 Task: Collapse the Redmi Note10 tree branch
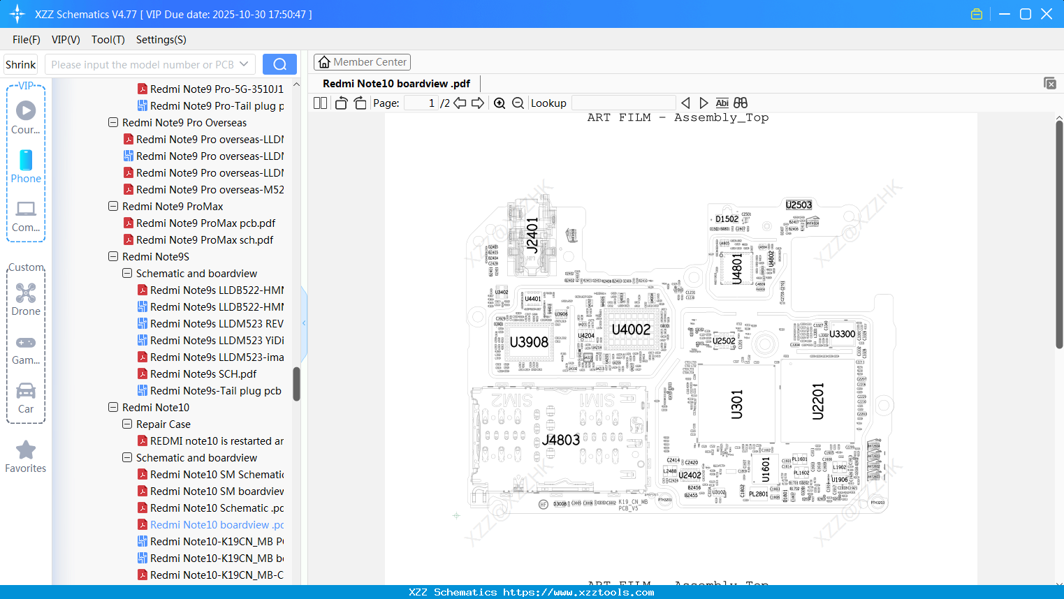tap(113, 407)
